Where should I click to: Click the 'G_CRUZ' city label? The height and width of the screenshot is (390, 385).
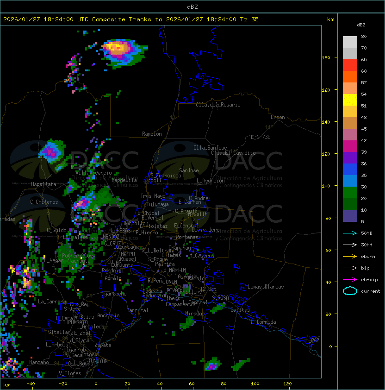pos(112,244)
